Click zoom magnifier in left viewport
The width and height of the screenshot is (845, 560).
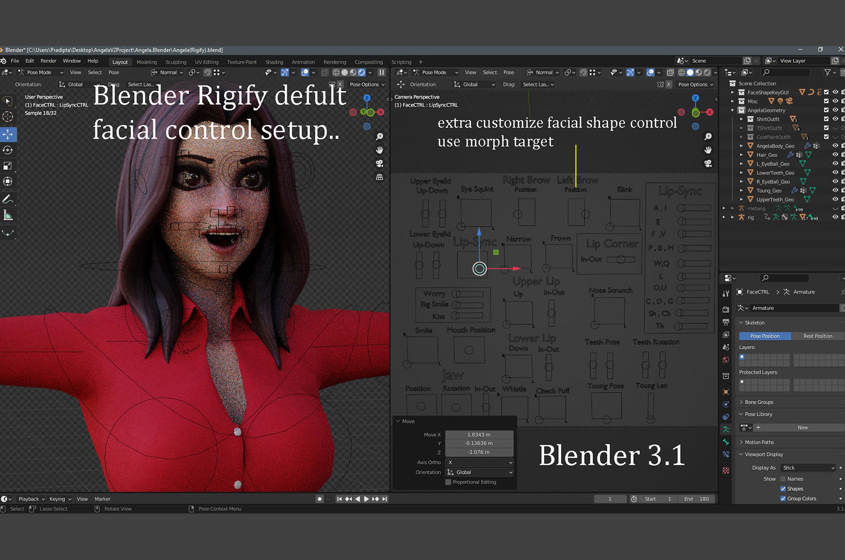tap(379, 137)
